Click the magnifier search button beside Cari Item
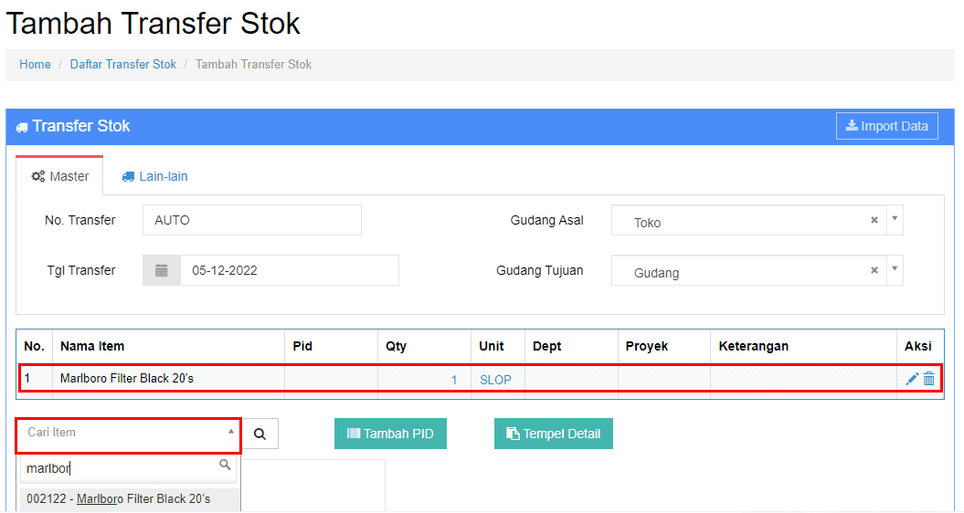The width and height of the screenshot is (964, 513). tap(260, 434)
